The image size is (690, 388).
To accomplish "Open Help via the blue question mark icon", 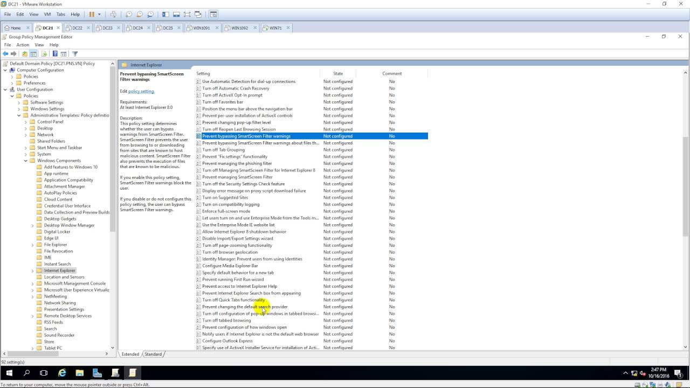I will (55, 54).
